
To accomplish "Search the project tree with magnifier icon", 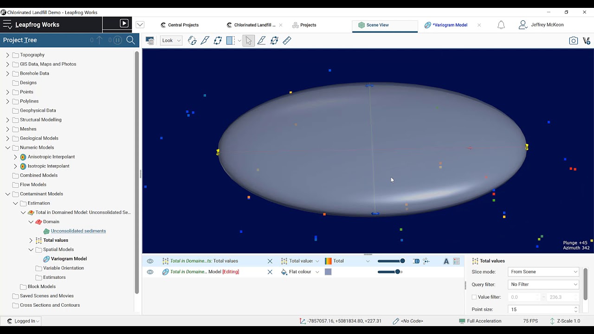I will pyautogui.click(x=130, y=40).
